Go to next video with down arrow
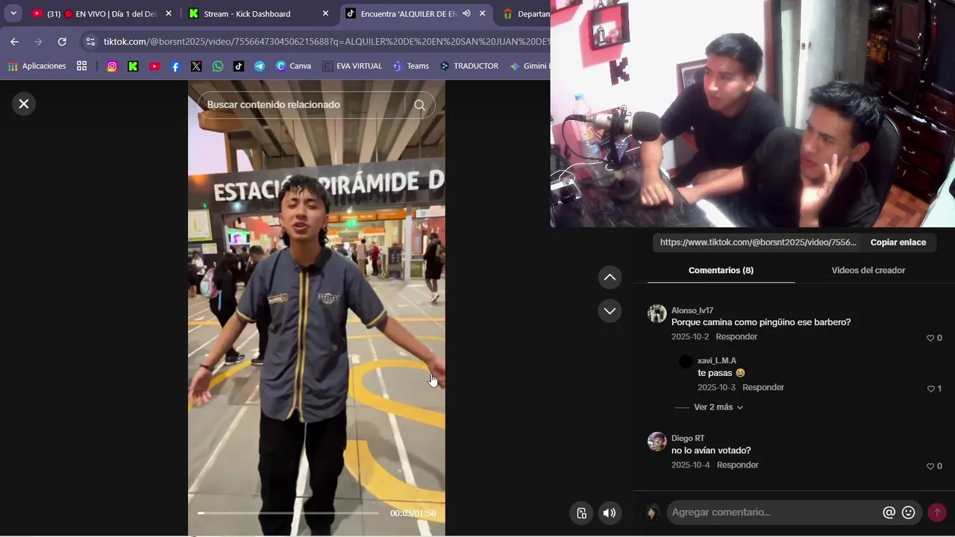Image resolution: width=955 pixels, height=537 pixels. (610, 311)
